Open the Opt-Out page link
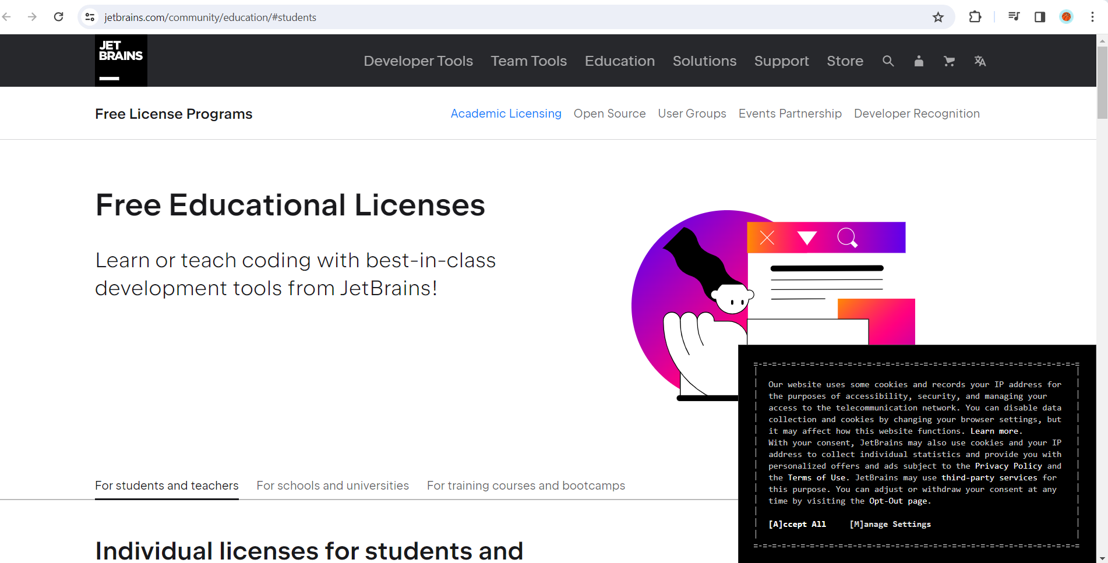 (x=898, y=501)
